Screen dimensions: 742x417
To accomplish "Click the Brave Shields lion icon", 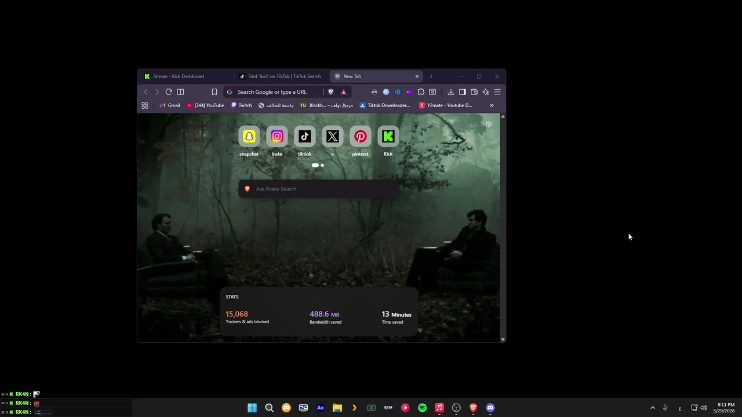I will click(331, 92).
